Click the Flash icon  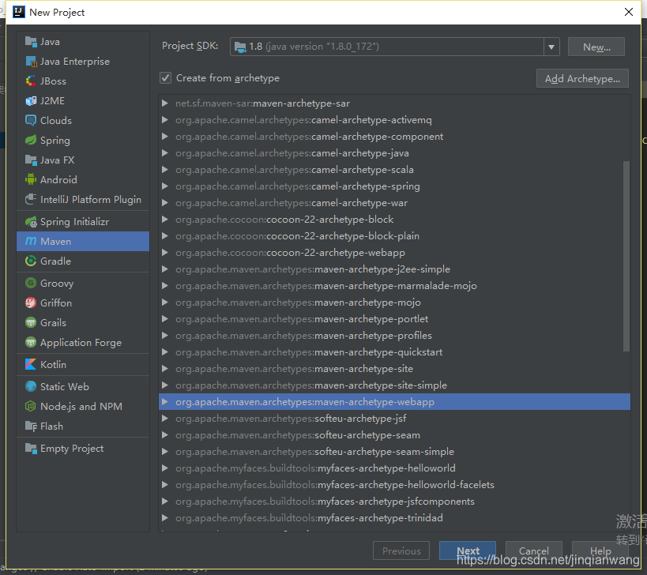31,426
